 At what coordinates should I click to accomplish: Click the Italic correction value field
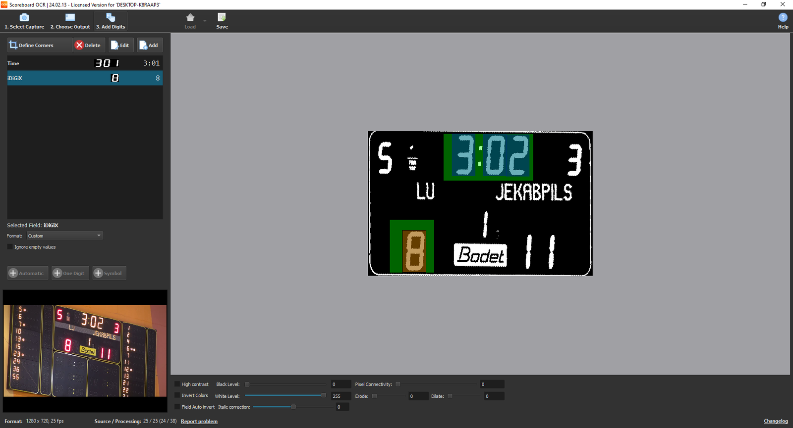tap(342, 407)
